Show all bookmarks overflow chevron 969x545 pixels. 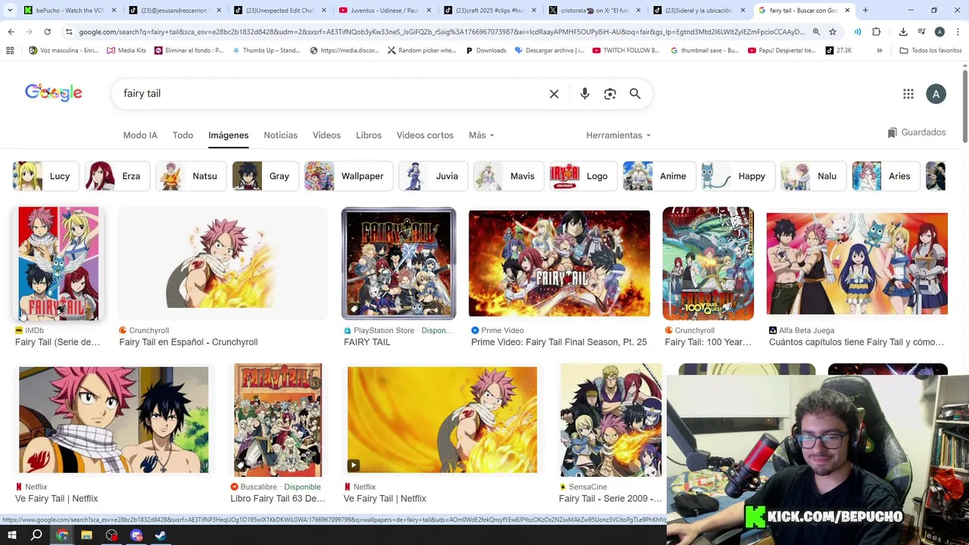click(879, 50)
